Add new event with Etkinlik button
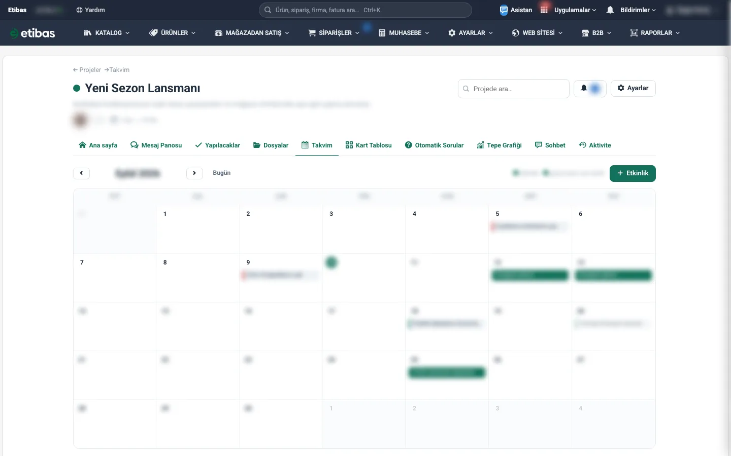 point(633,173)
